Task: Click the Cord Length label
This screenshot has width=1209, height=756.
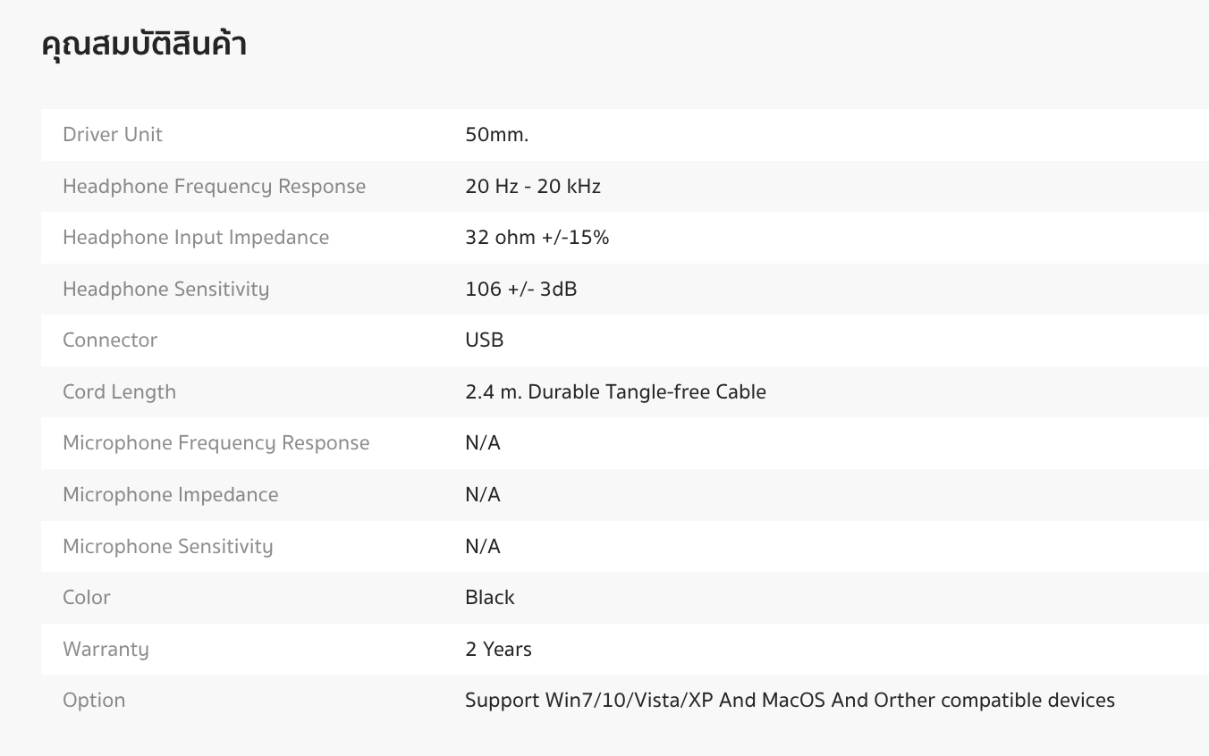Action: [119, 392]
